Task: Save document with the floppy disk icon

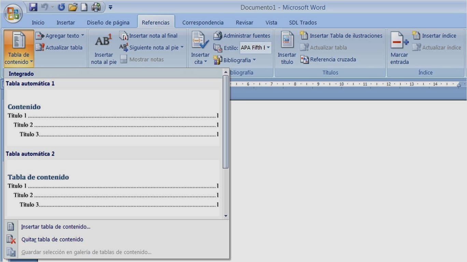Action: [x=33, y=7]
